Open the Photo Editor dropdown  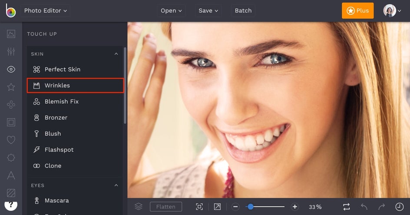46,11
